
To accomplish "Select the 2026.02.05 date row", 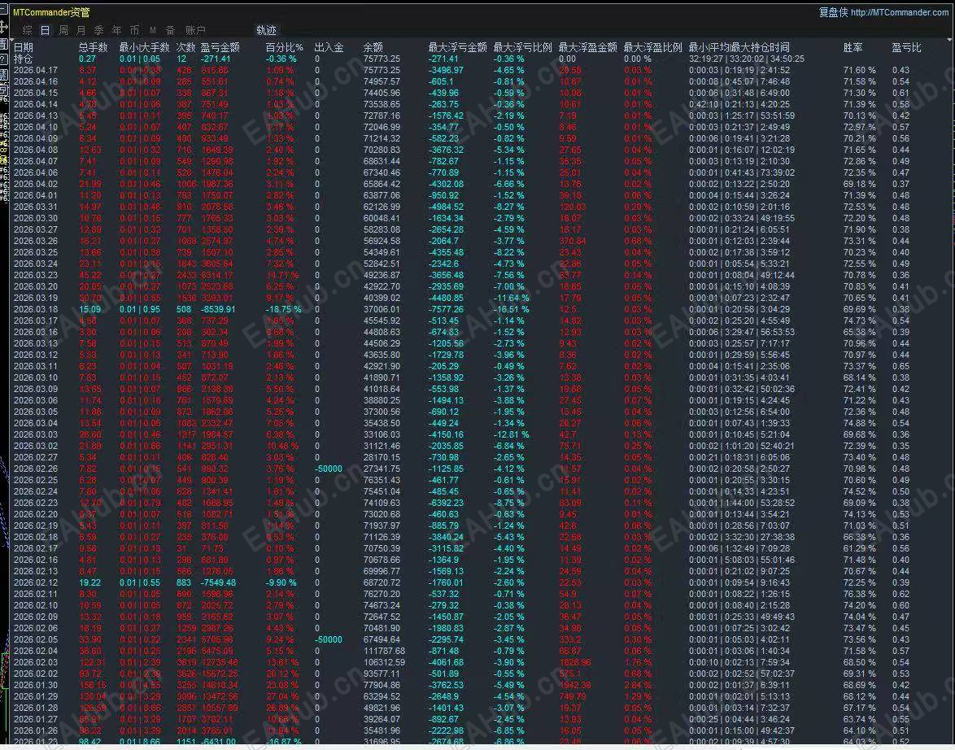I will click(36, 639).
